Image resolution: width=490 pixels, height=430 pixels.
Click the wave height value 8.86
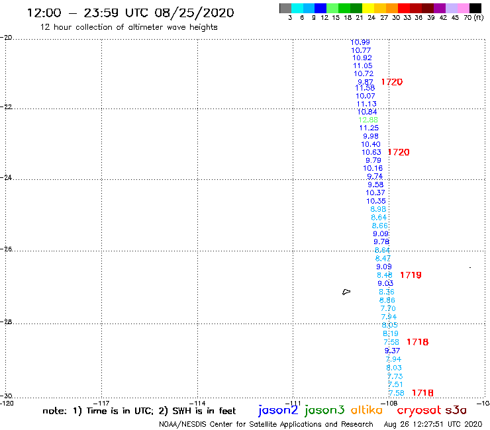tap(387, 300)
